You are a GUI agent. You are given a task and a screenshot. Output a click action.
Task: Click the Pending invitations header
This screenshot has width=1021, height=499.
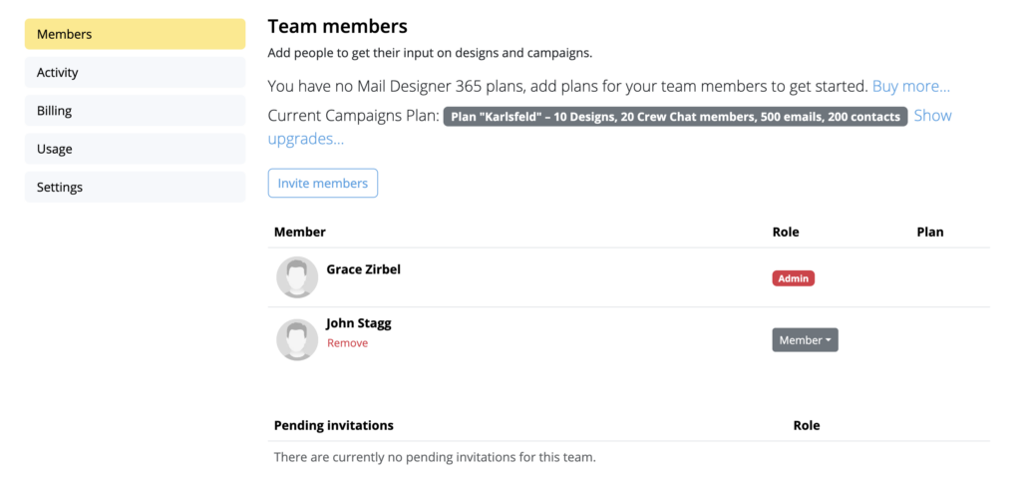tap(333, 425)
